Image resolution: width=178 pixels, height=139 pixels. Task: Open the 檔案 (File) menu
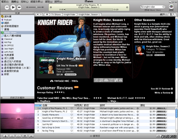coord(5,2)
